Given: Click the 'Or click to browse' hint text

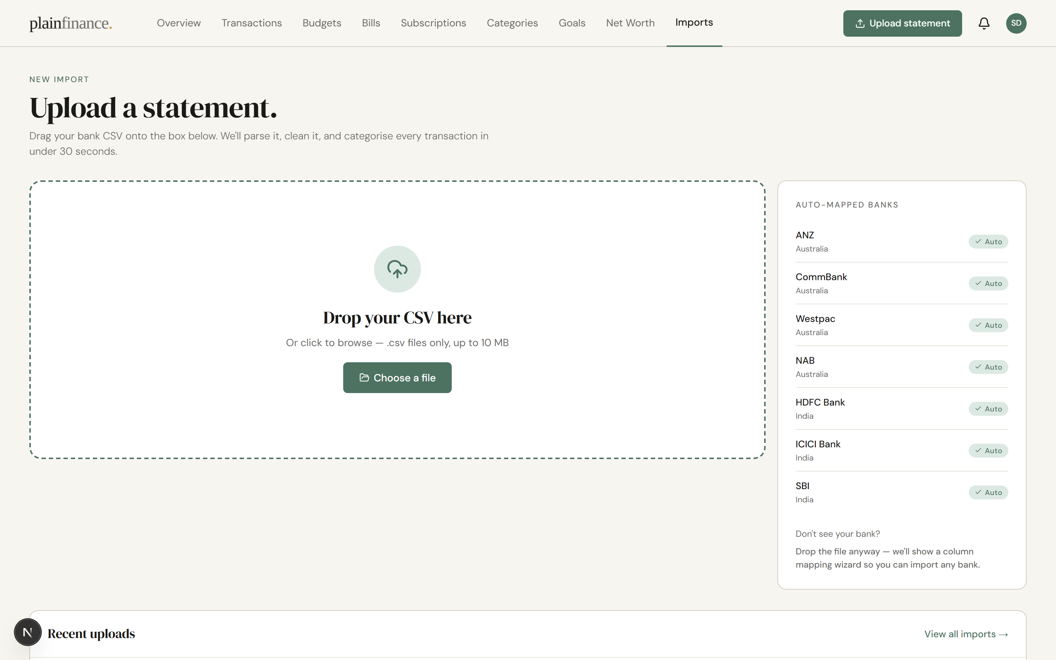Looking at the screenshot, I should pyautogui.click(x=397, y=343).
